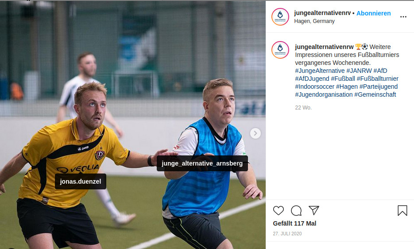Go to the next photo with the arrow
This screenshot has height=249, width=414.
(x=255, y=133)
